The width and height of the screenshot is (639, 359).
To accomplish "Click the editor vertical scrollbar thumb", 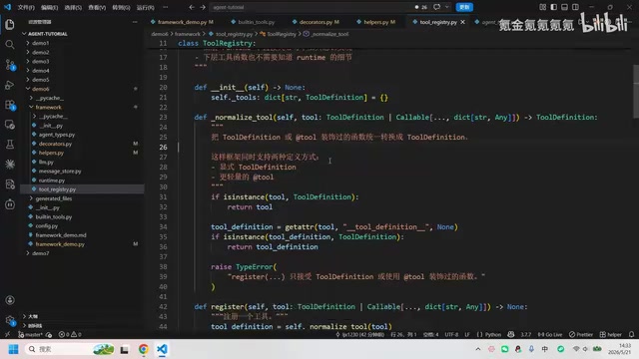I will [x=636, y=92].
